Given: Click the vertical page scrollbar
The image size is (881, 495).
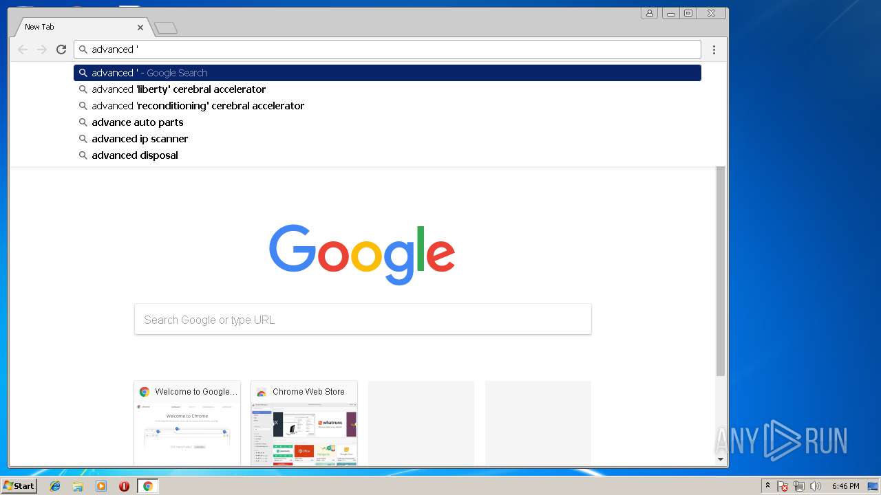Looking at the screenshot, I should pos(721,272).
